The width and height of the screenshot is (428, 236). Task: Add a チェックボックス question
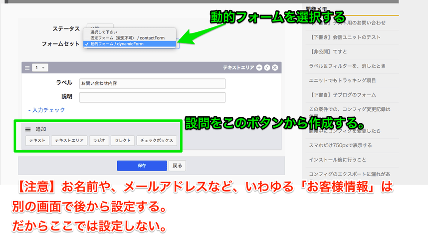click(157, 141)
